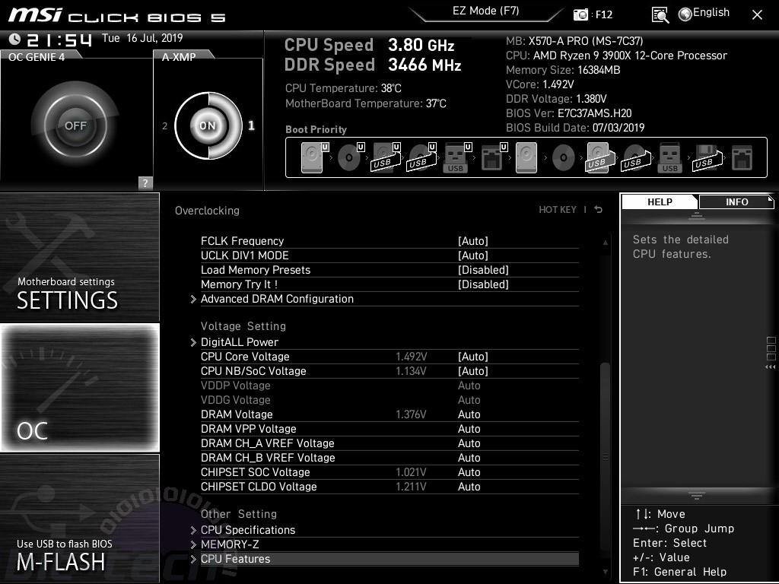Select the first optical drive boot icon
Viewport: 779px width, 584px height.
pyautogui.click(x=351, y=157)
